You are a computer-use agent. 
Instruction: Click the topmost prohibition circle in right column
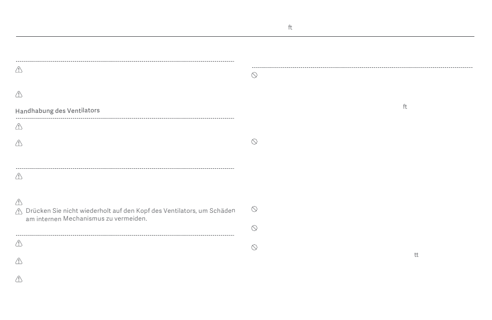click(254, 75)
